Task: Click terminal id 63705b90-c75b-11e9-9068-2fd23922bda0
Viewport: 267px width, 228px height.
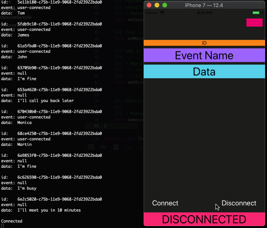Action: [x=60, y=68]
